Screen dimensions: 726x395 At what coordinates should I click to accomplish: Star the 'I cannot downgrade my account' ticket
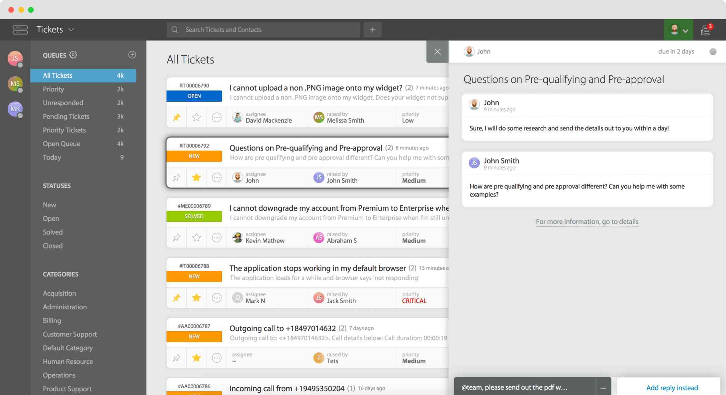click(196, 237)
